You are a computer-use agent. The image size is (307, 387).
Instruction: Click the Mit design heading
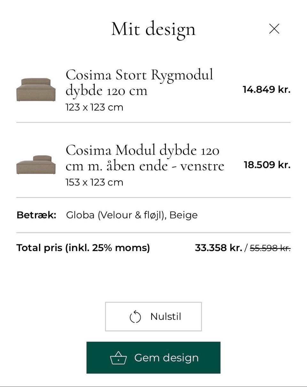coord(153,29)
